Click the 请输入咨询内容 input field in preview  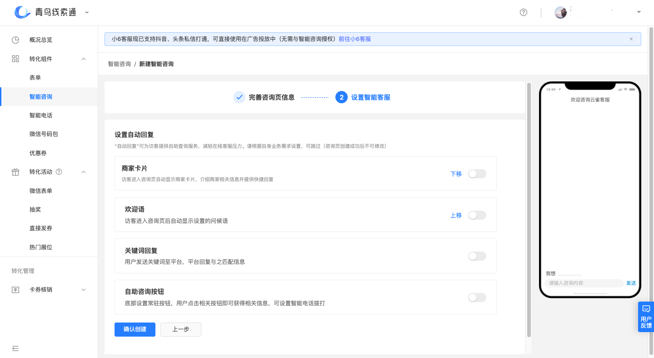tap(583, 283)
